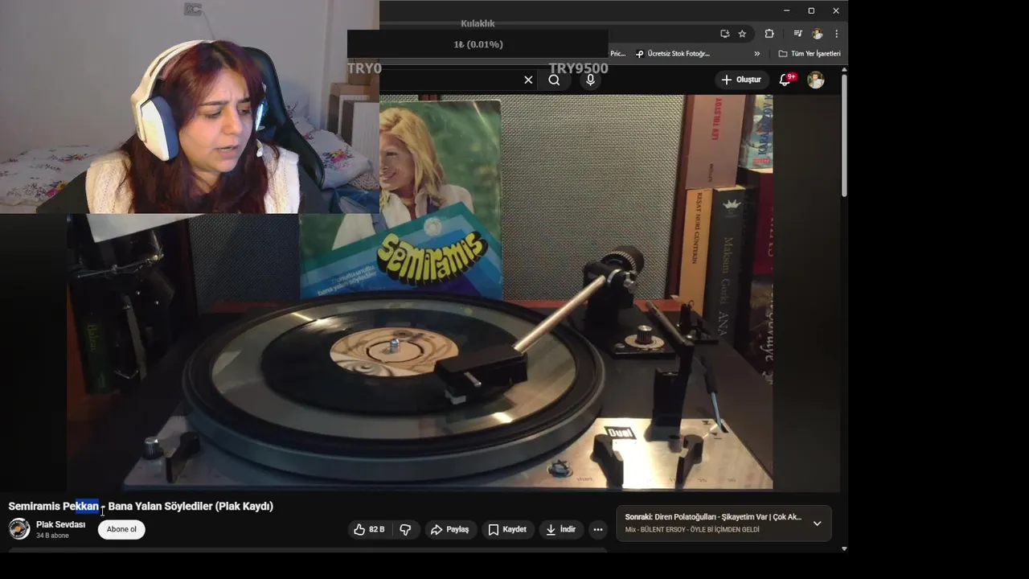Open more actions three-dot button
The height and width of the screenshot is (579, 1029).
point(597,529)
